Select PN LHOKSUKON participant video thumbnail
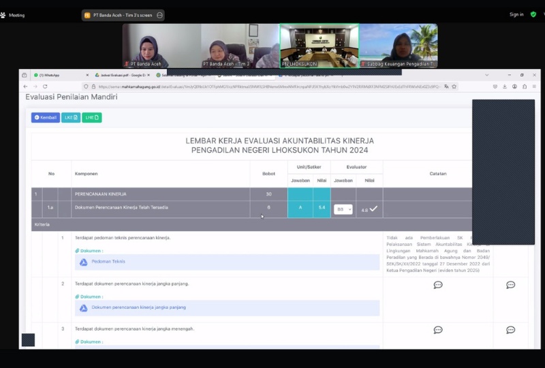 320,46
